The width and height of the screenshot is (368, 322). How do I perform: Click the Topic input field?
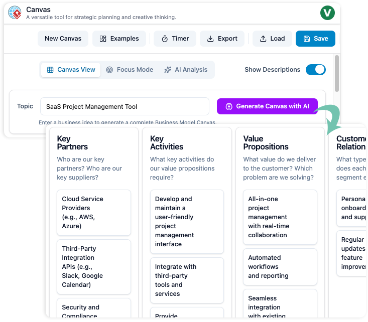[x=125, y=106]
